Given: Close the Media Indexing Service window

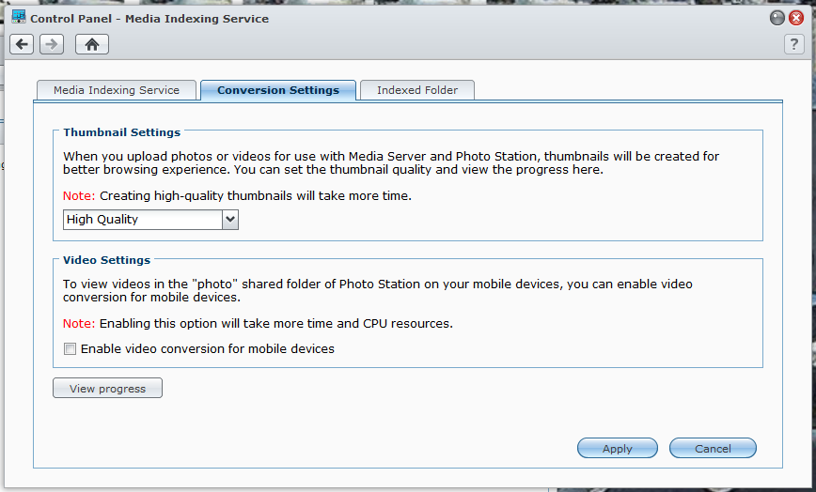Looking at the screenshot, I should point(795,18).
